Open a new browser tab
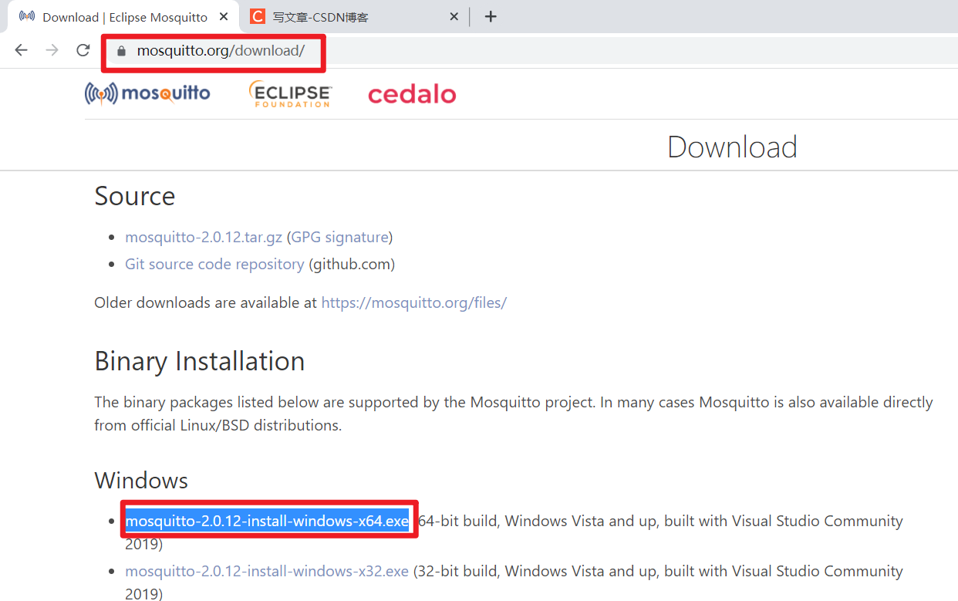The height and width of the screenshot is (601, 958). (491, 16)
